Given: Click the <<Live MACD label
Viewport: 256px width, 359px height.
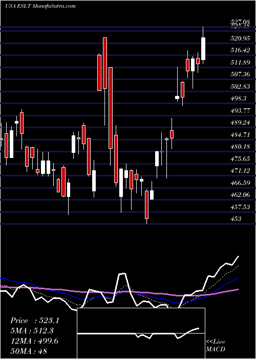Looking at the screenshot, I should coord(216,346).
